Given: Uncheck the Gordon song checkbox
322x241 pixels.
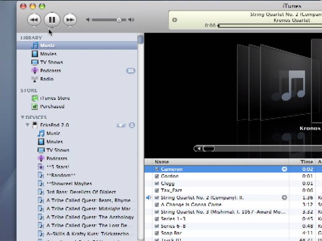Looking at the screenshot, I should click(157, 176).
